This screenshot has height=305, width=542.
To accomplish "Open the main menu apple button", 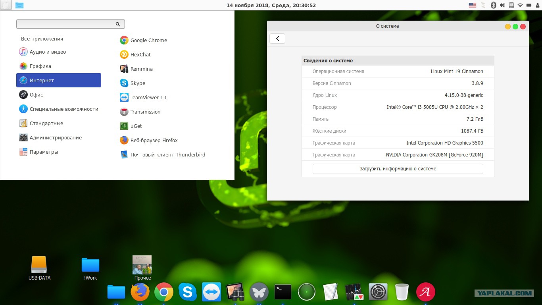I will 6,5.
